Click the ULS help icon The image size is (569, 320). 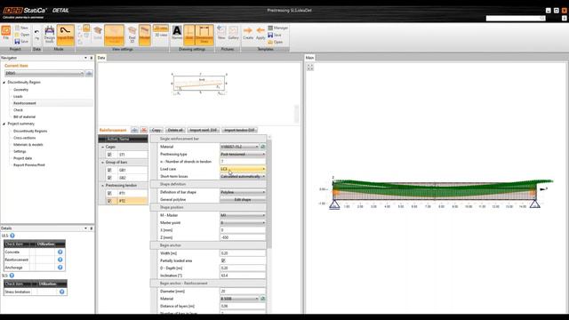click(12, 236)
